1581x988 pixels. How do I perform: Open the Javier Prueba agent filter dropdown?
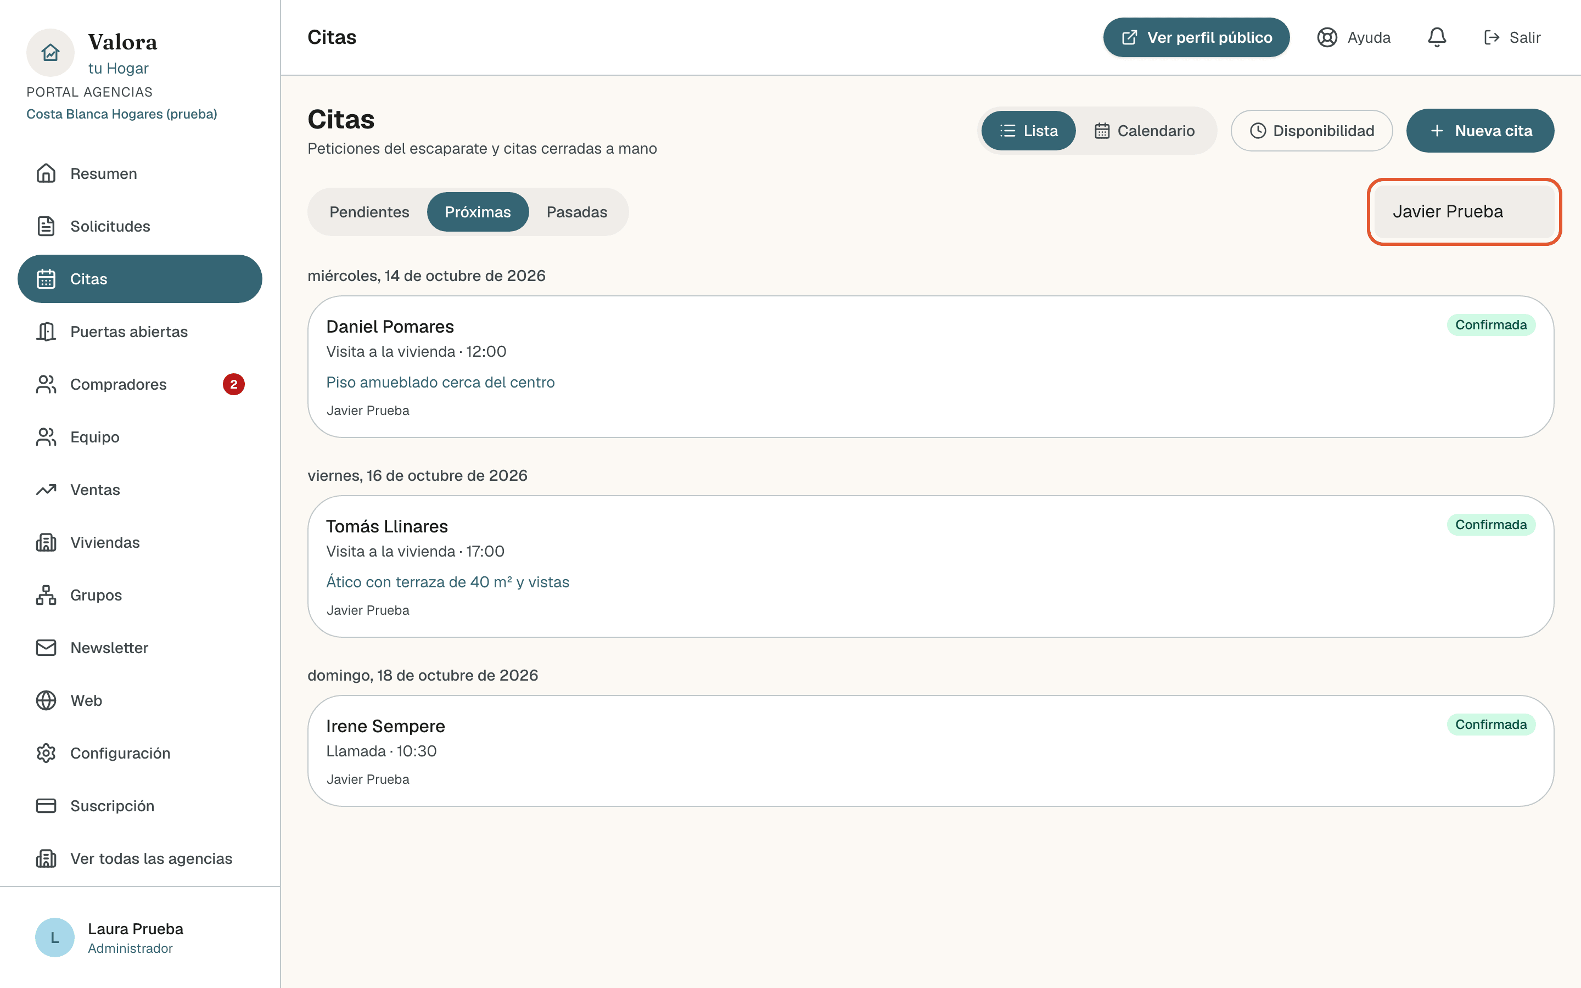point(1464,212)
